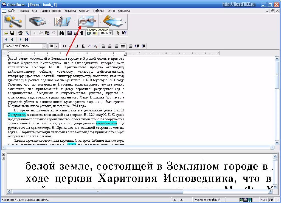Open the Справка menu
This screenshot has height=203, width=281.
click(x=124, y=11)
